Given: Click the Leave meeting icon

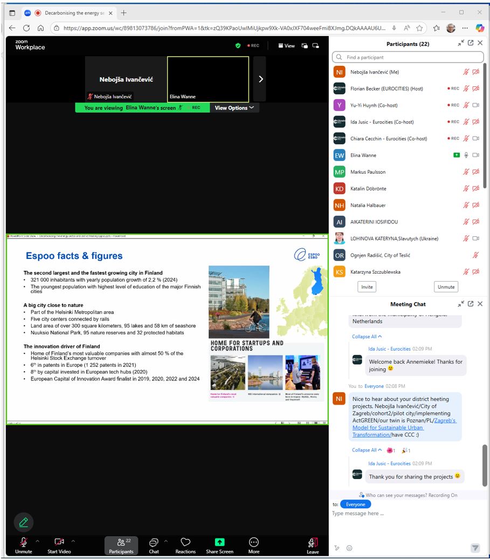Looking at the screenshot, I should tap(313, 542).
